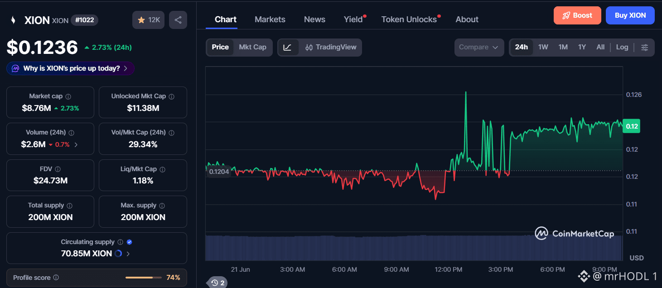Add XION to watchlist via star button

click(148, 20)
